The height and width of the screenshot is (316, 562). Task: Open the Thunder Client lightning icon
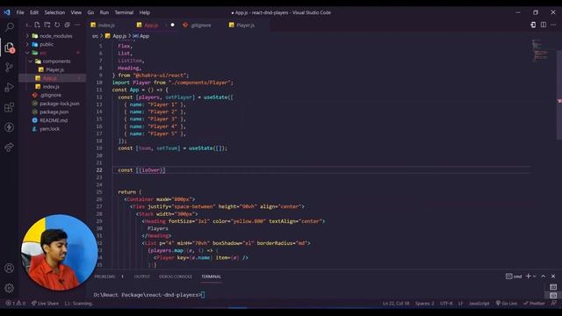pyautogui.click(x=10, y=126)
